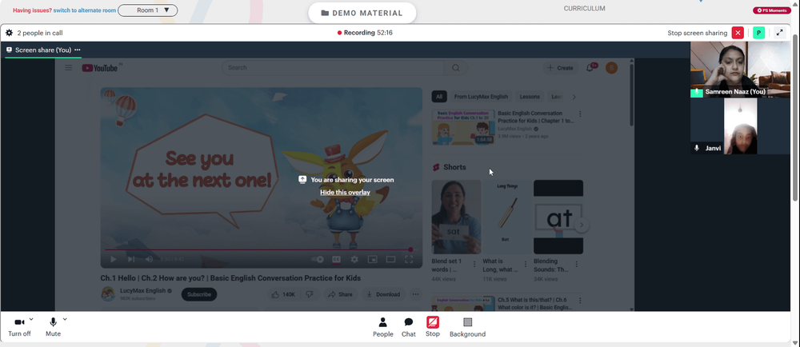Open YouTube hamburger menu
The height and width of the screenshot is (347, 800).
click(68, 68)
